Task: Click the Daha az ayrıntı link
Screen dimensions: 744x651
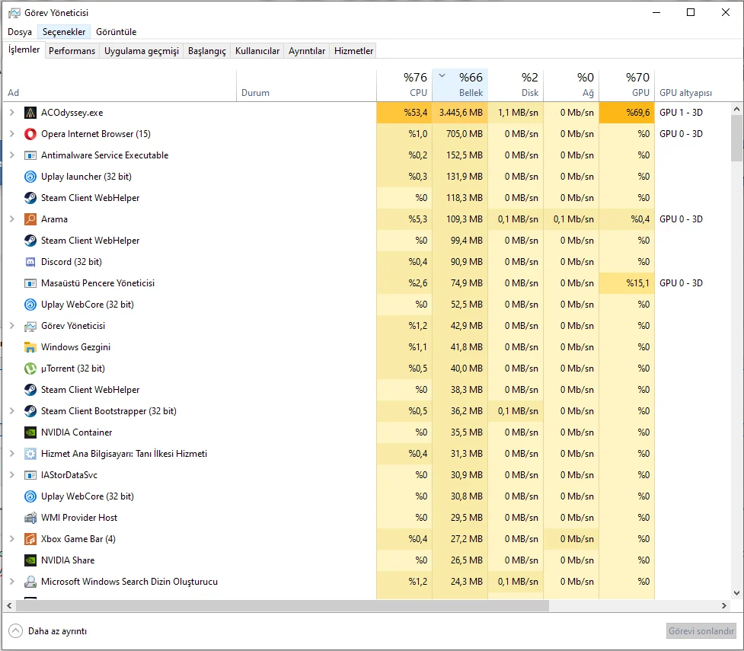Action: 57,631
